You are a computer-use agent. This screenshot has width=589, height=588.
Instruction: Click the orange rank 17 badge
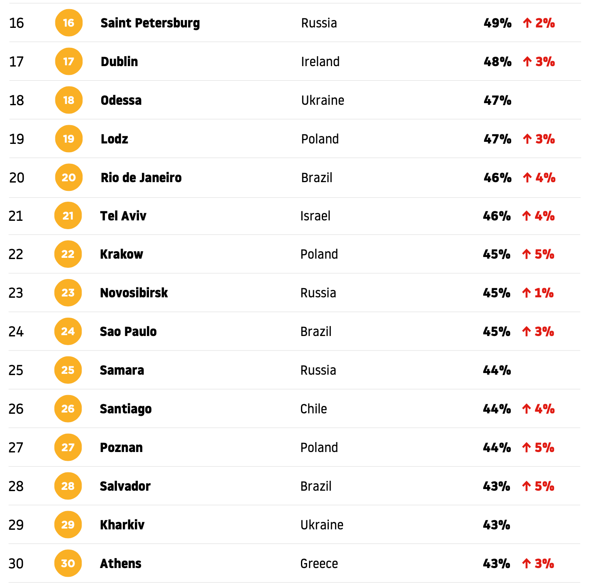pyautogui.click(x=69, y=62)
